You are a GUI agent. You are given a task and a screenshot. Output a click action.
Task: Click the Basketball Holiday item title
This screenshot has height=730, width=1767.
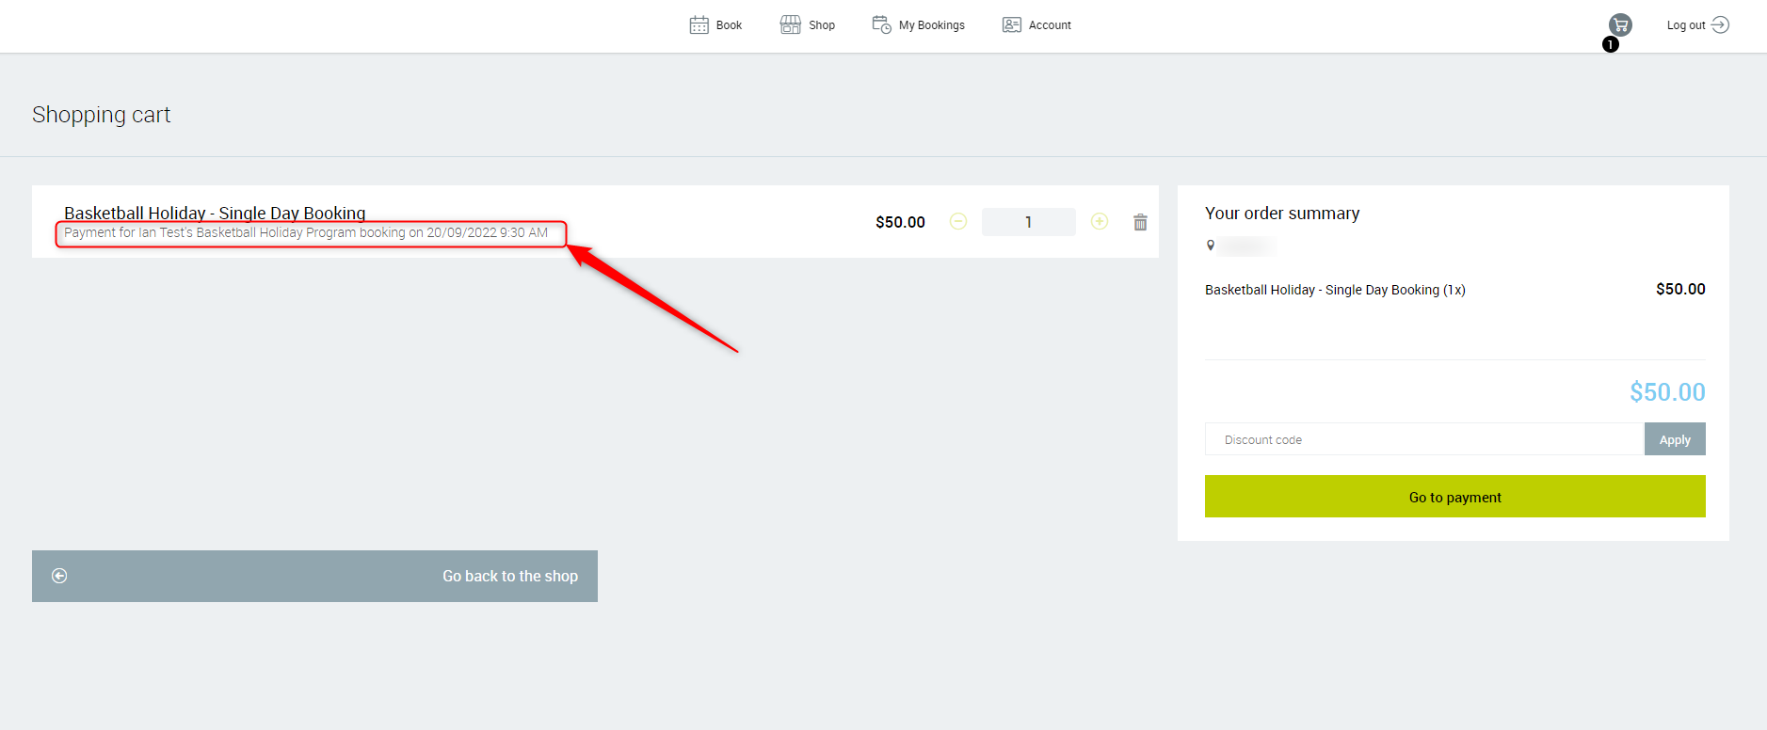[x=215, y=213]
